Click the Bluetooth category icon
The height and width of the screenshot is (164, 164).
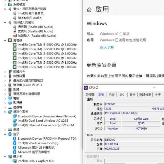coord(10,134)
